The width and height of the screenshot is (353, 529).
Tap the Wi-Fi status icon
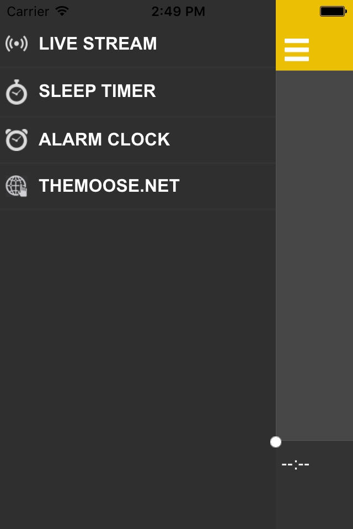tap(62, 11)
